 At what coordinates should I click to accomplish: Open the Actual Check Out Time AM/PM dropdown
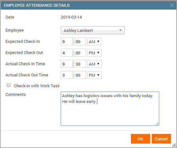(x=94, y=75)
